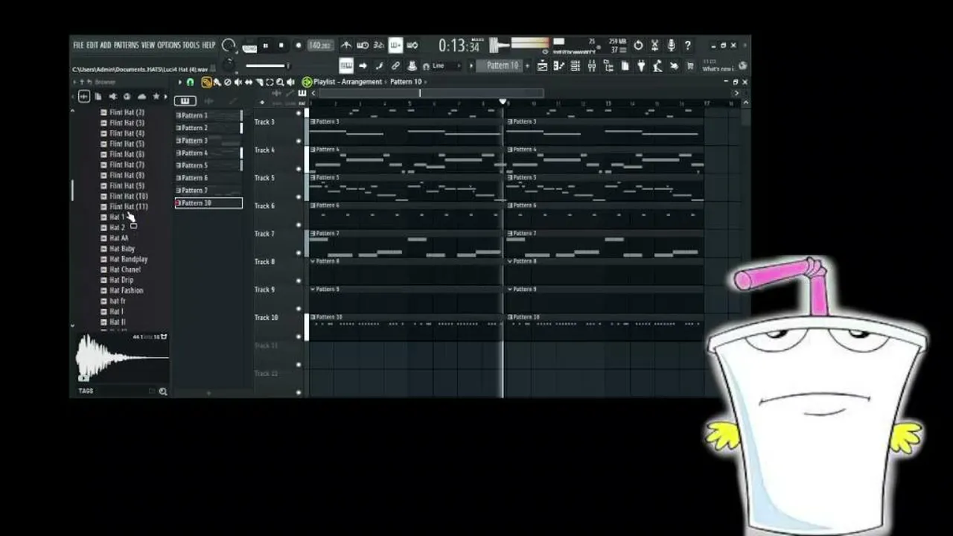Stop playback with the square stop button
This screenshot has height=536, width=953.
[x=281, y=45]
